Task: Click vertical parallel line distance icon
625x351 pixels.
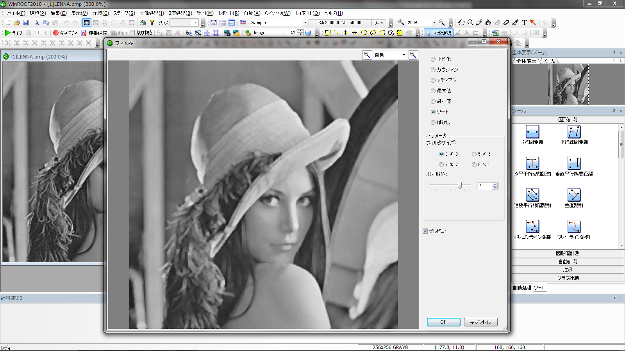Action: click(574, 163)
